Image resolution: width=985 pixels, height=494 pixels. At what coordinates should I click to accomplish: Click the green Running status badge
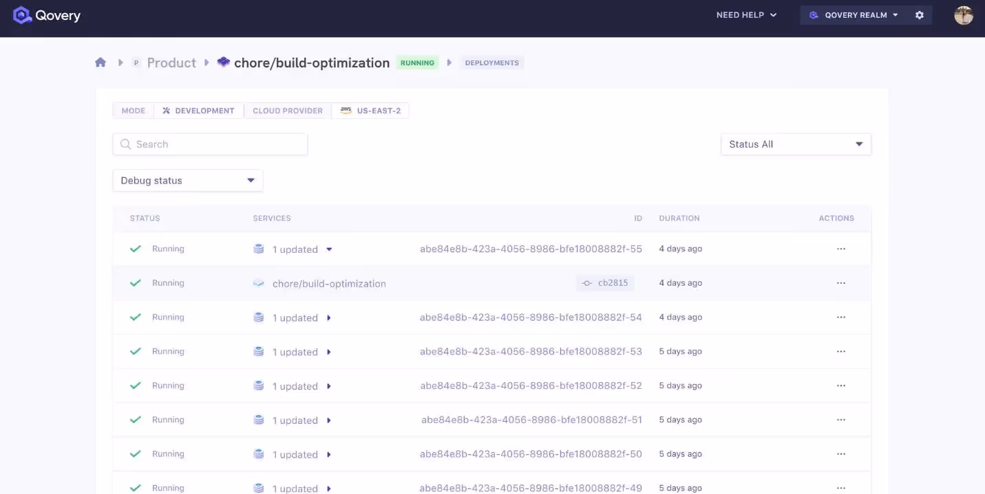[417, 63]
